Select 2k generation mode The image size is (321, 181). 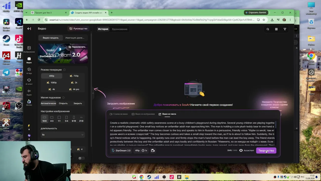click(74, 83)
